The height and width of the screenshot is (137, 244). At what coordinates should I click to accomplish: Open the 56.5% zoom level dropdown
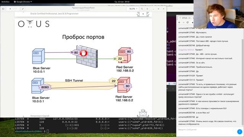pos(133,9)
